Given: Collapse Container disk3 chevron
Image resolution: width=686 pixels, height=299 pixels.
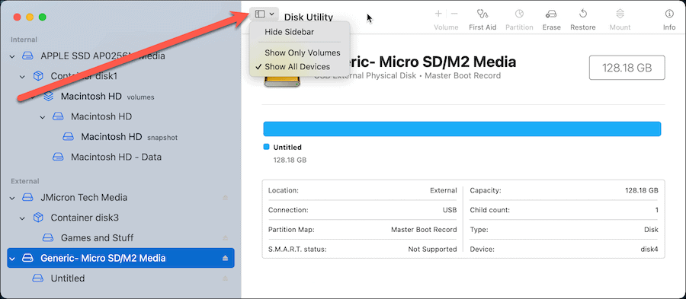Looking at the screenshot, I should [x=22, y=218].
